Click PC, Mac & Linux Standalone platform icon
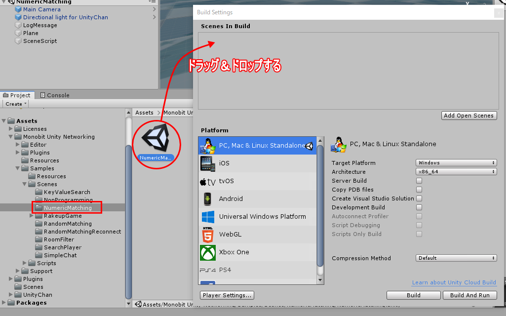This screenshot has height=316, width=506. [208, 146]
